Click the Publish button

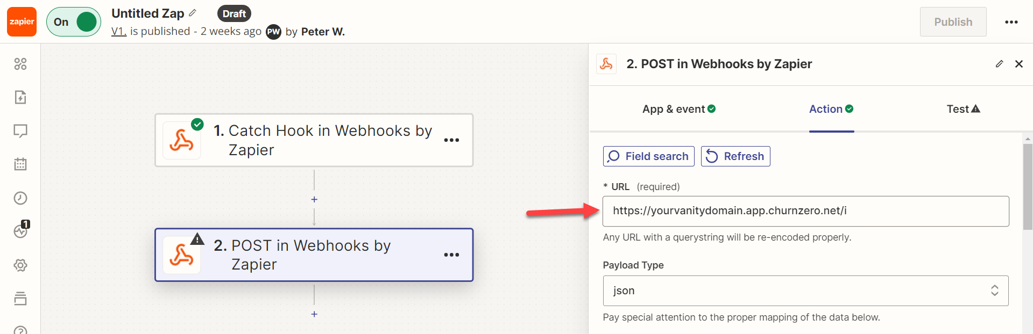(953, 22)
